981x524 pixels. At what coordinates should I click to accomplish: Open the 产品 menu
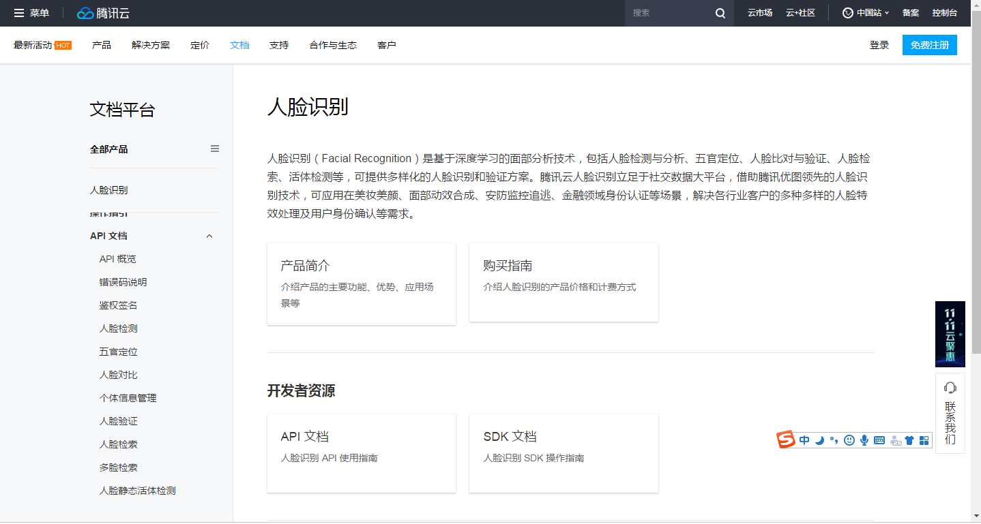pos(102,45)
